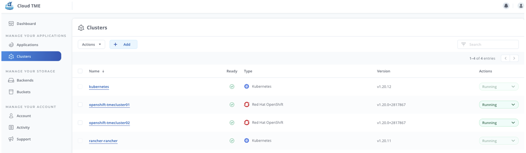Open the Actions dropdown menu
The image size is (526, 153).
[91, 44]
